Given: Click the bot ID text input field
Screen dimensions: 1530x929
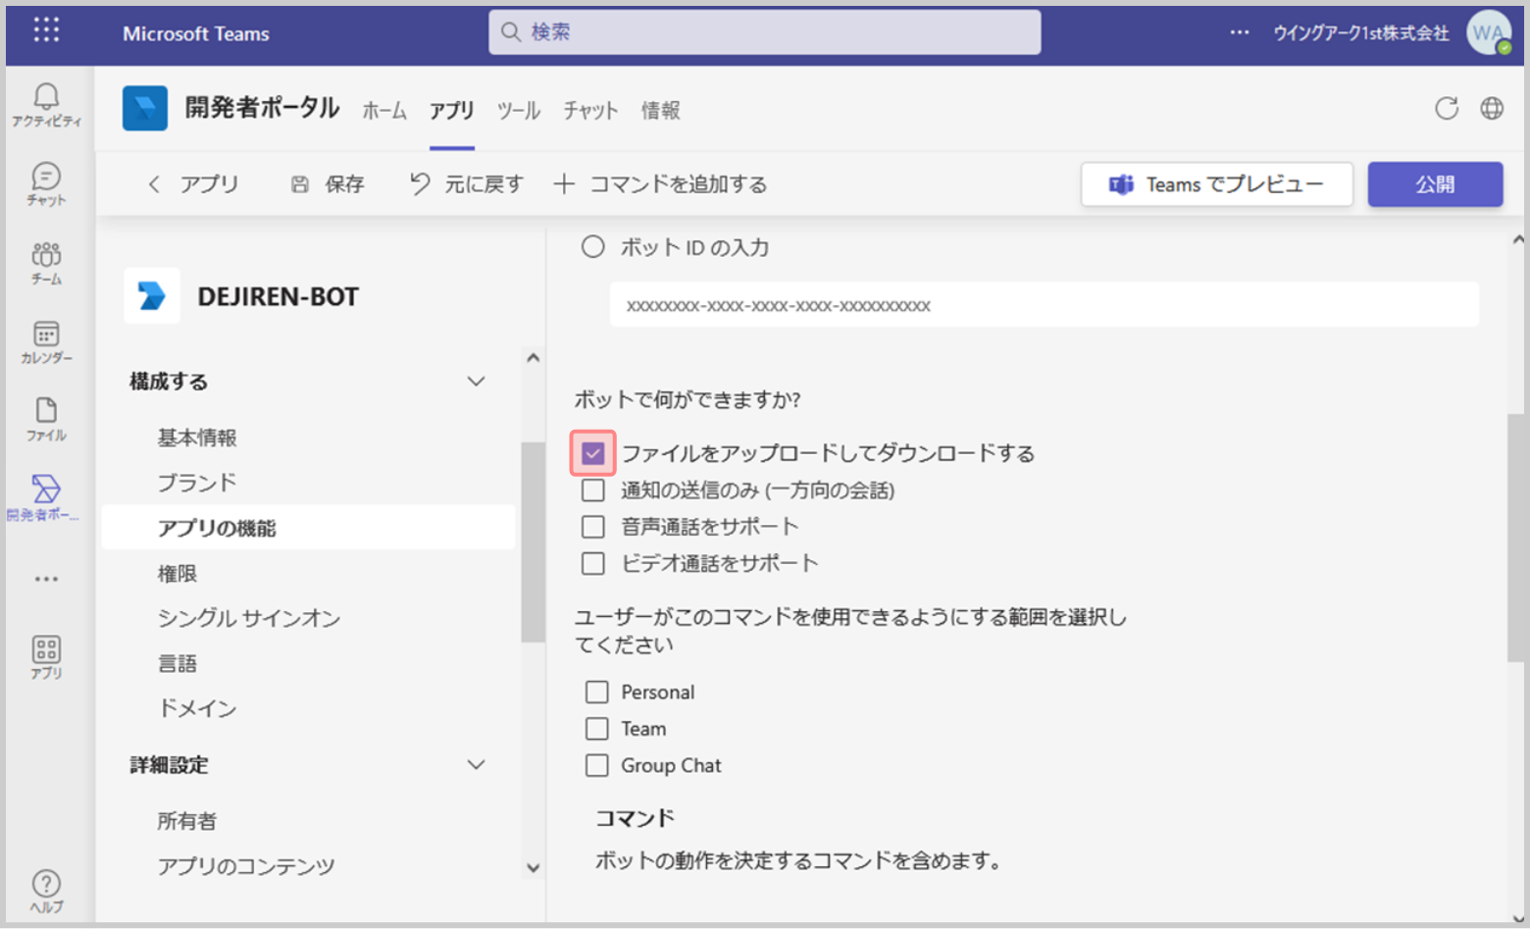Looking at the screenshot, I should tap(1044, 305).
